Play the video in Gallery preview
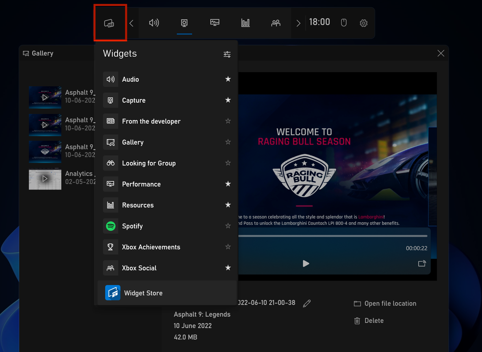The image size is (482, 352). (306, 264)
